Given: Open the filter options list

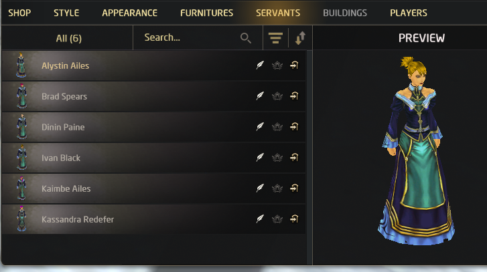Looking at the screenshot, I should 275,38.
